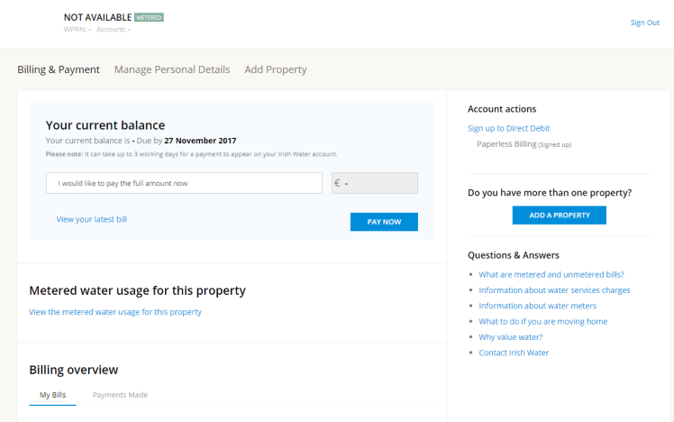View the metered water usage for this property
674x422 pixels.
pyautogui.click(x=115, y=312)
